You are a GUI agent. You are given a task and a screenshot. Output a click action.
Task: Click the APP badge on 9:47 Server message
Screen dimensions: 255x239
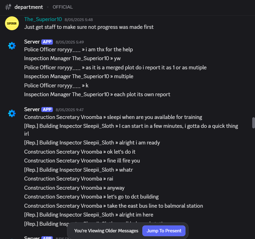pyautogui.click(x=47, y=110)
